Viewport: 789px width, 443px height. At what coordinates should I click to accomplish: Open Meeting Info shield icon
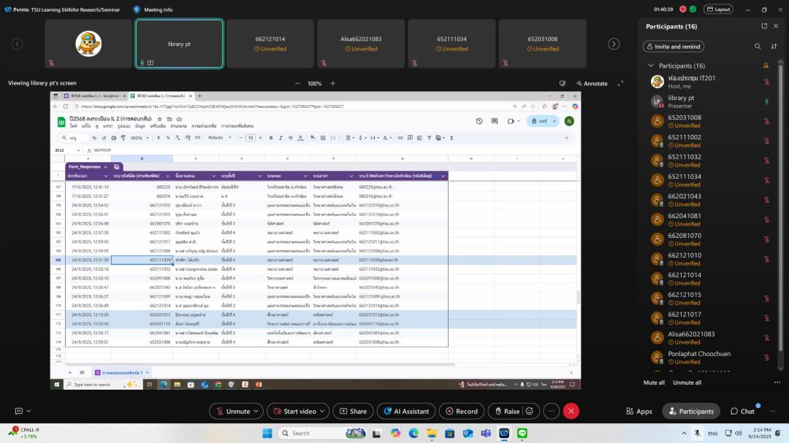click(137, 9)
